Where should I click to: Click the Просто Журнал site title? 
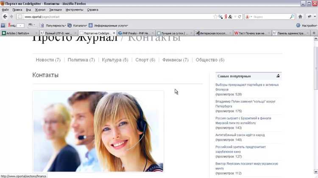[75, 39]
